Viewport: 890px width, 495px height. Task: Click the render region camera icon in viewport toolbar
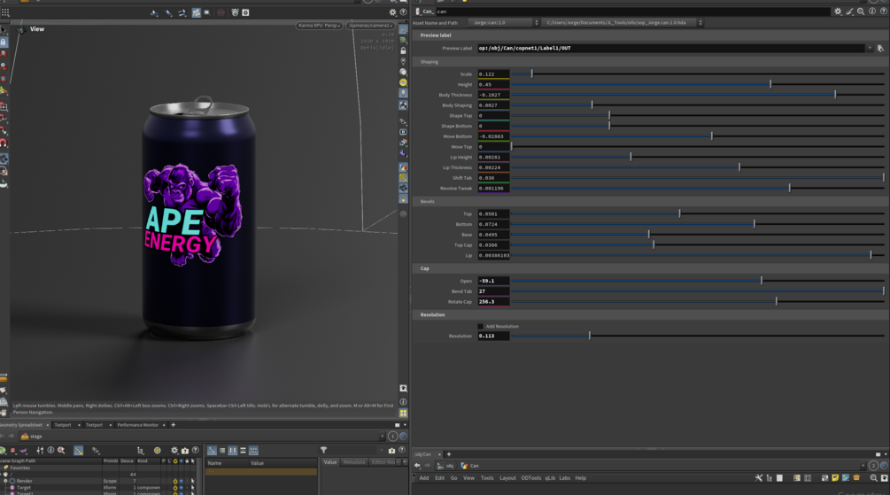pyautogui.click(x=235, y=12)
